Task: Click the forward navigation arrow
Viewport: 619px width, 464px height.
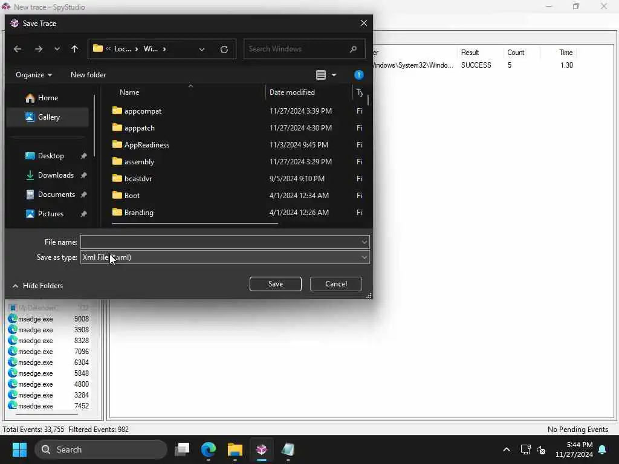Action: [38, 49]
